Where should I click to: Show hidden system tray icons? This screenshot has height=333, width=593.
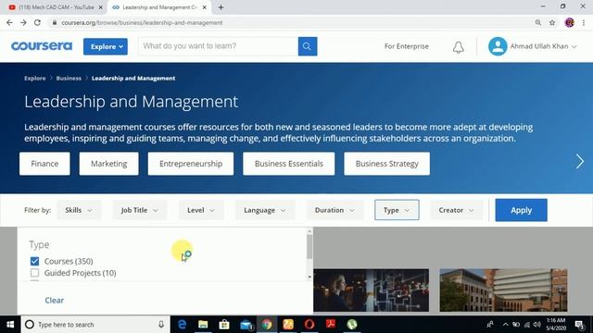tap(506, 325)
